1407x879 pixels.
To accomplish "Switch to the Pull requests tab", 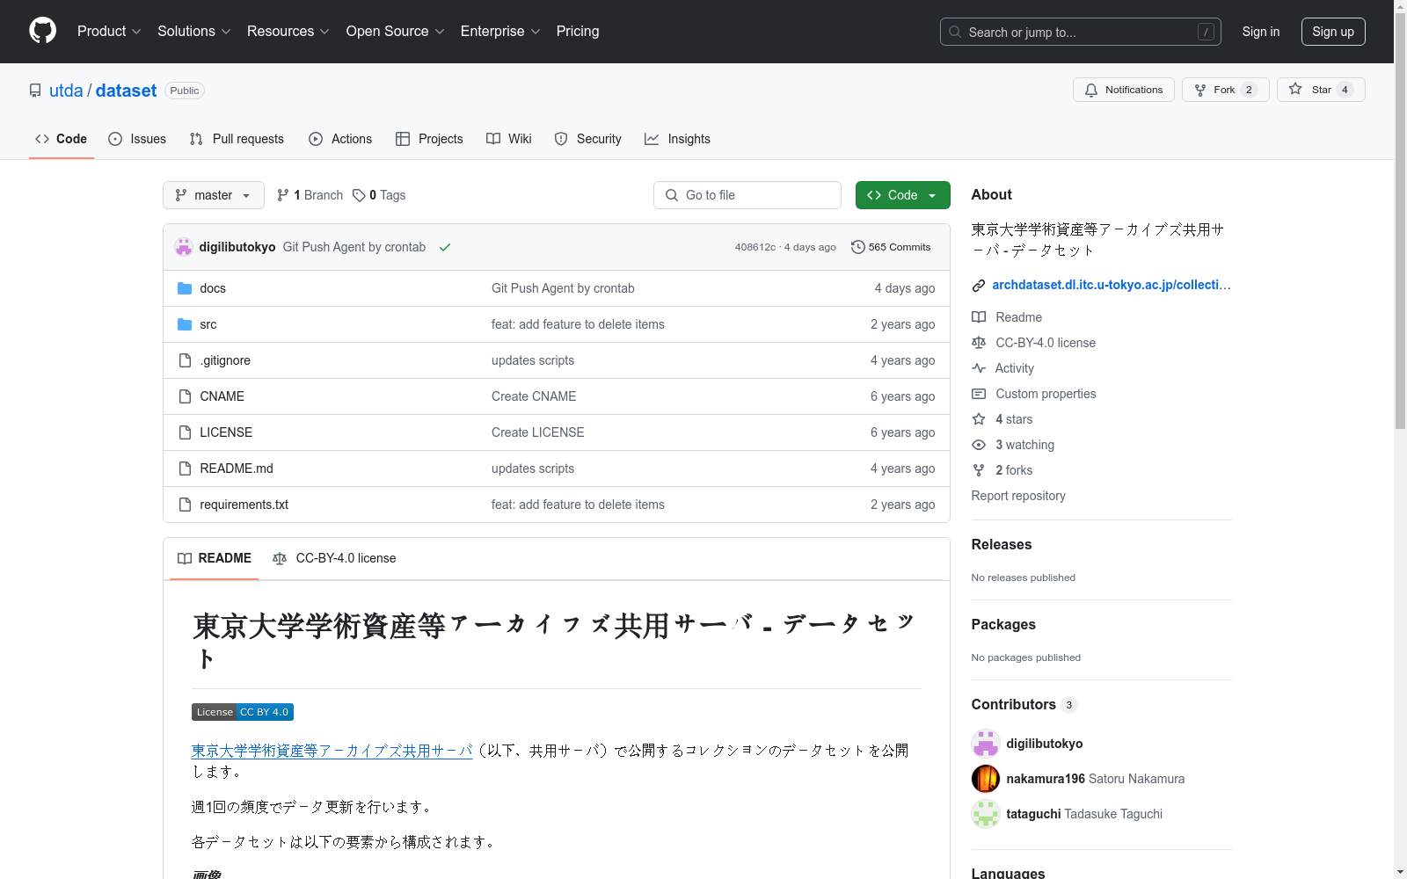I will tap(237, 139).
